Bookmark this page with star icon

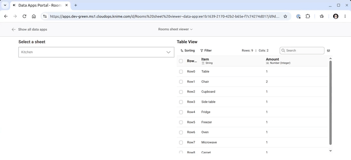pos(285,16)
